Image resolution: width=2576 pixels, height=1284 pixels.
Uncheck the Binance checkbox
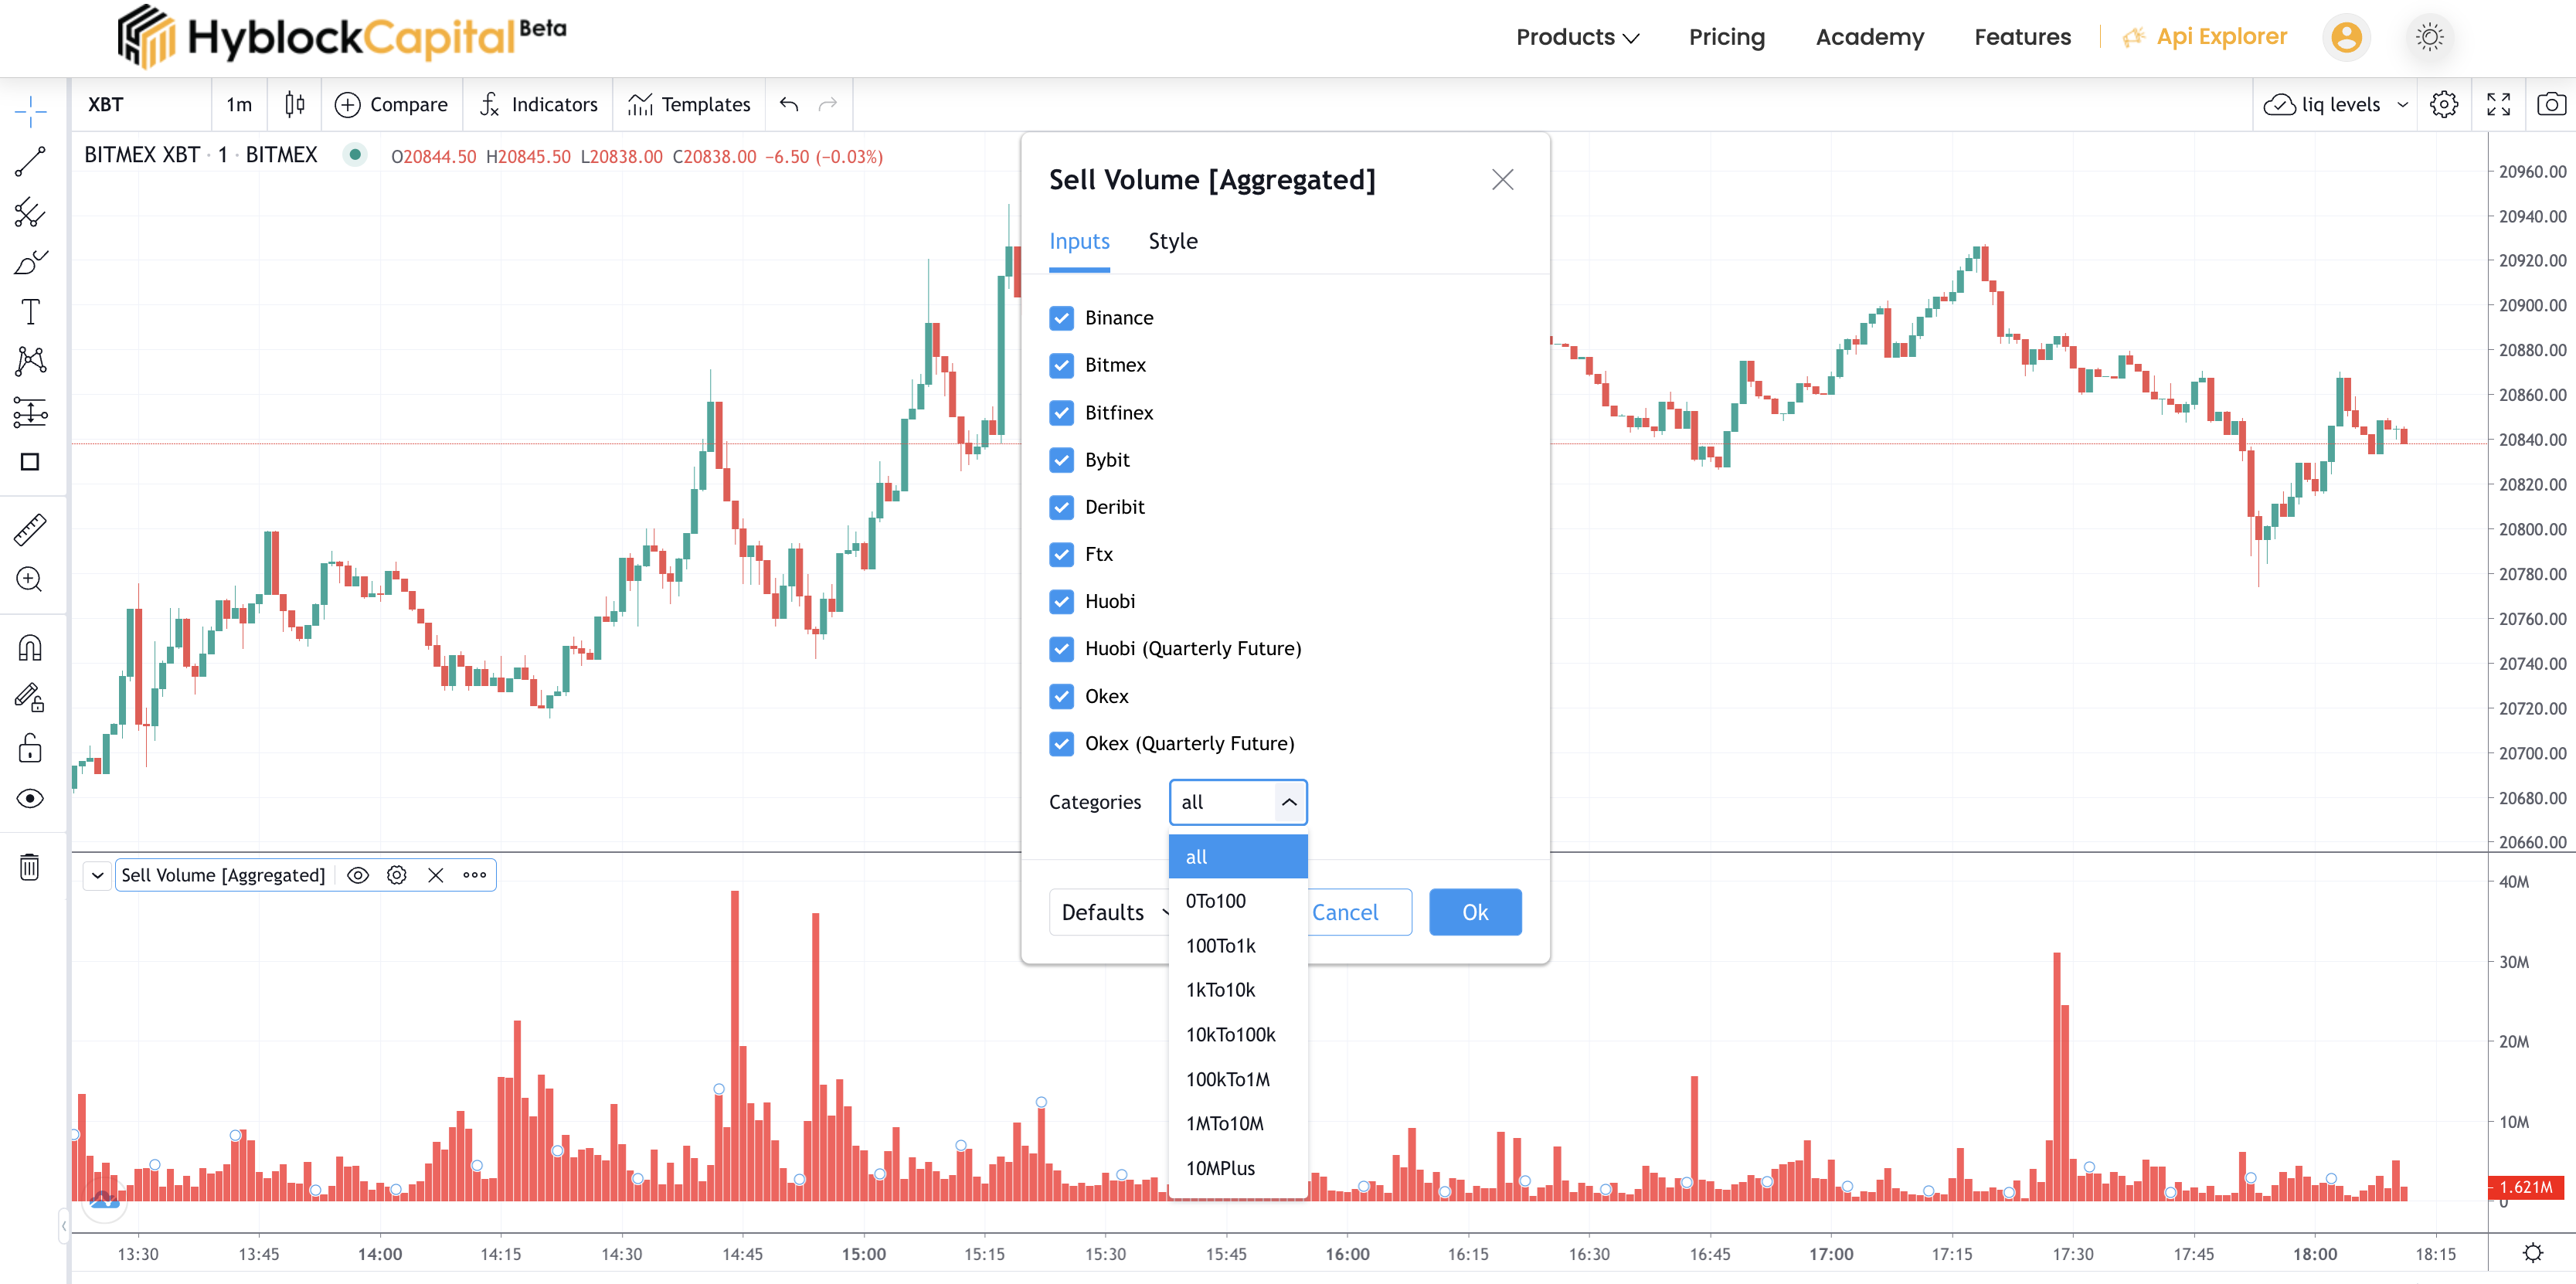tap(1061, 318)
